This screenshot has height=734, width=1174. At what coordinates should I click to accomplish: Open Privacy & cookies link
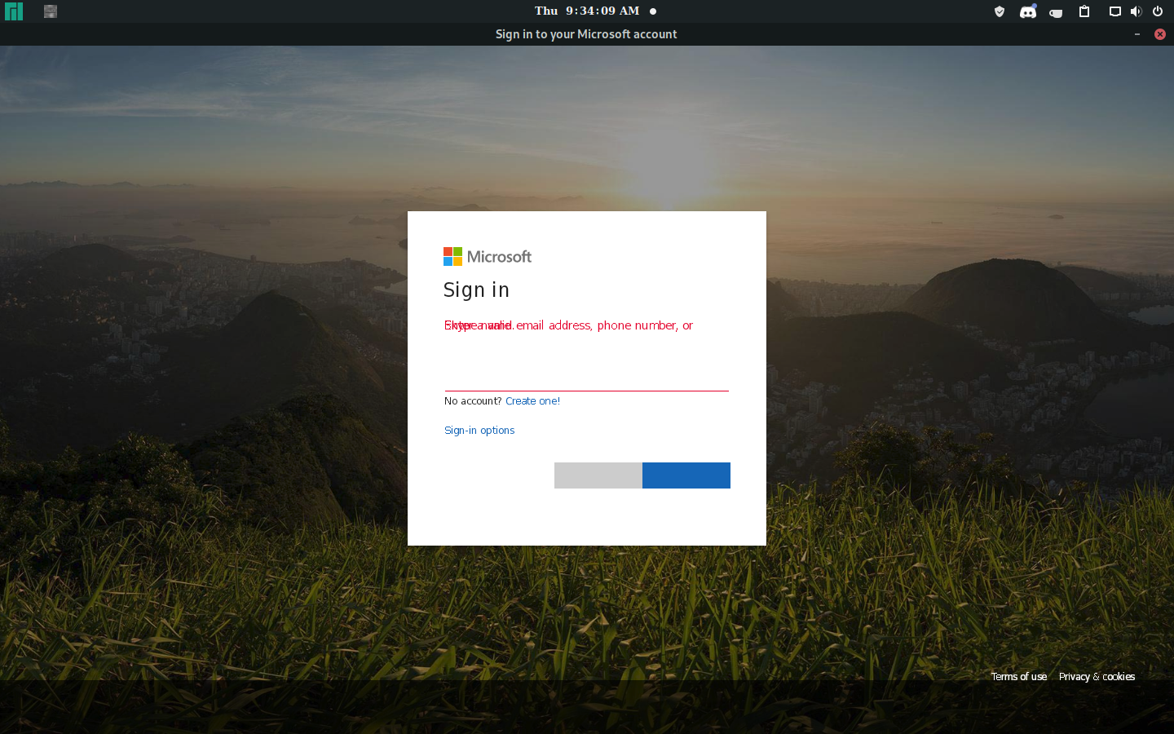(x=1097, y=676)
